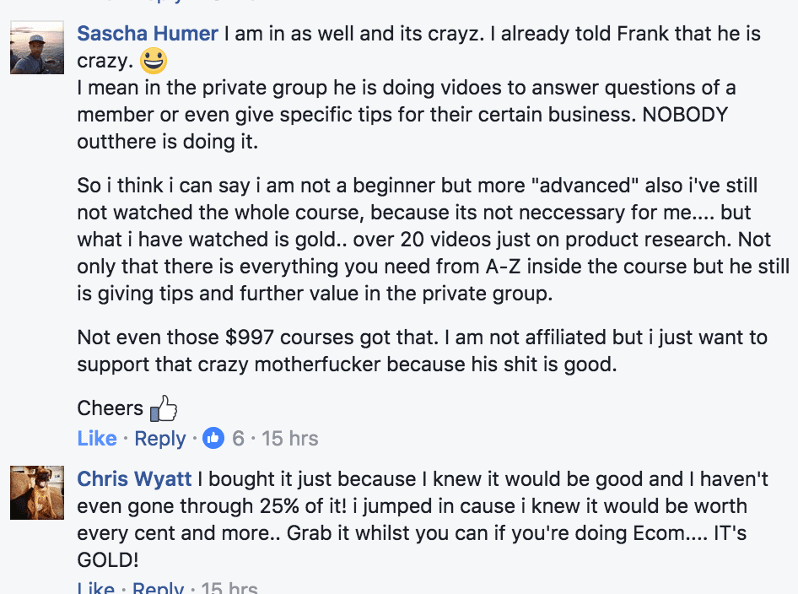The width and height of the screenshot is (798, 594).
Task: Click the smiley face emoji
Action: (x=153, y=61)
